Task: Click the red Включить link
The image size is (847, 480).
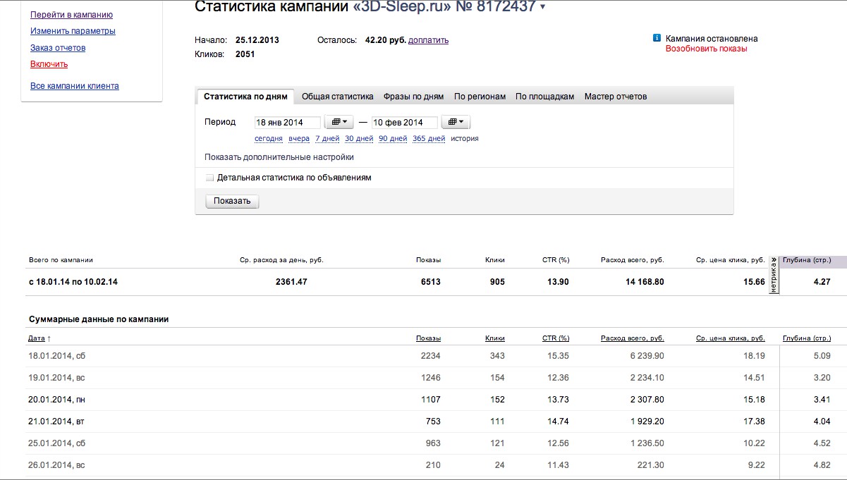Action: pyautogui.click(x=49, y=64)
